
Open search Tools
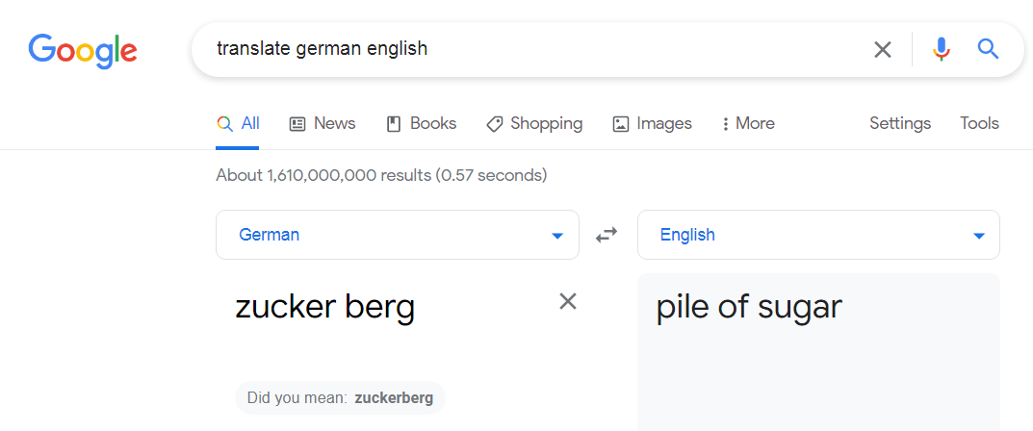coord(980,124)
